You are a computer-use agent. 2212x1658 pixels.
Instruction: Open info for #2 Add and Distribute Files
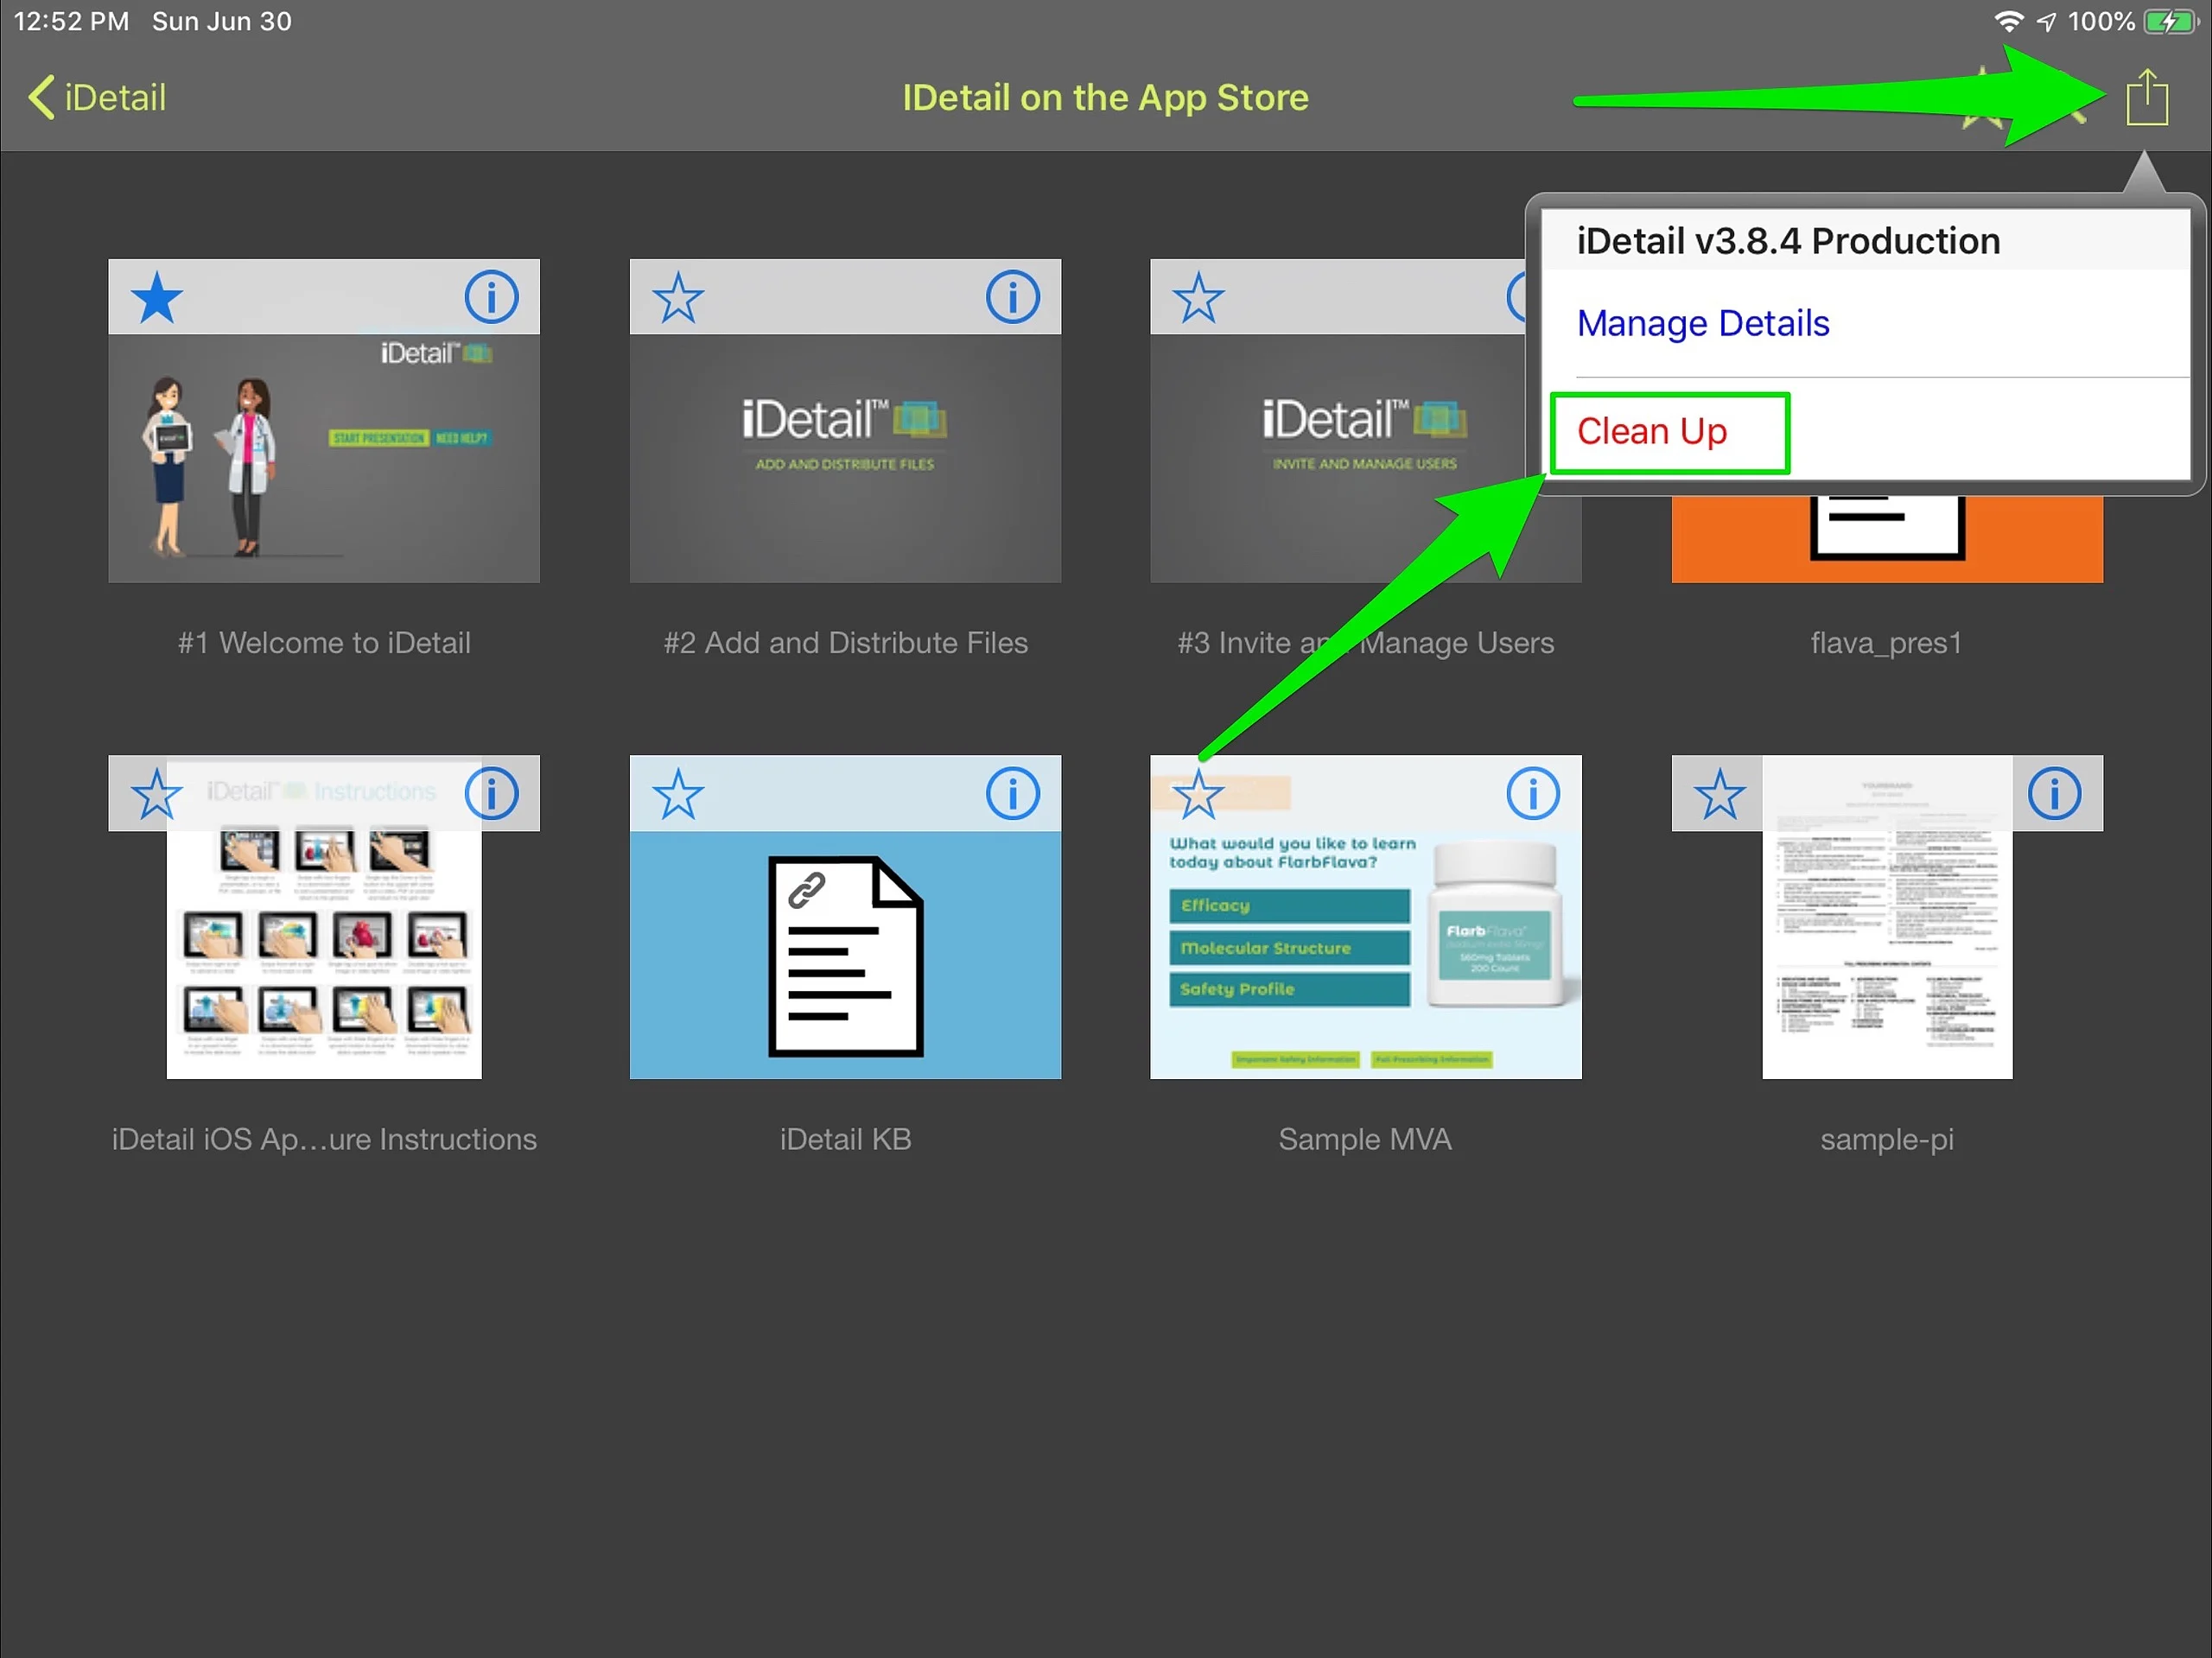1012,297
